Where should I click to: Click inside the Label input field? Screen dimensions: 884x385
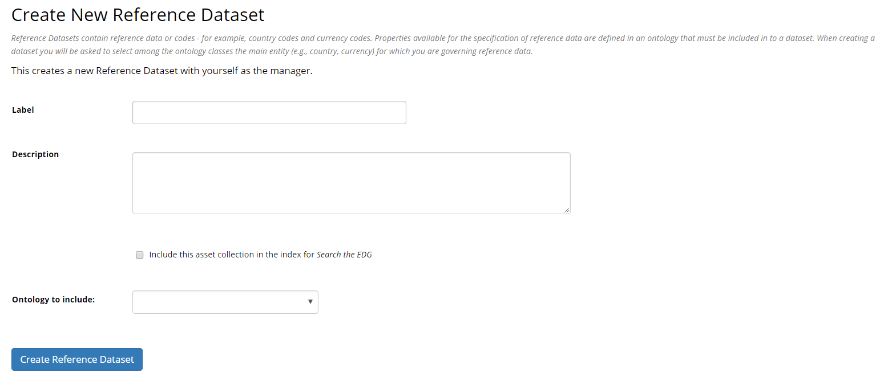point(268,112)
